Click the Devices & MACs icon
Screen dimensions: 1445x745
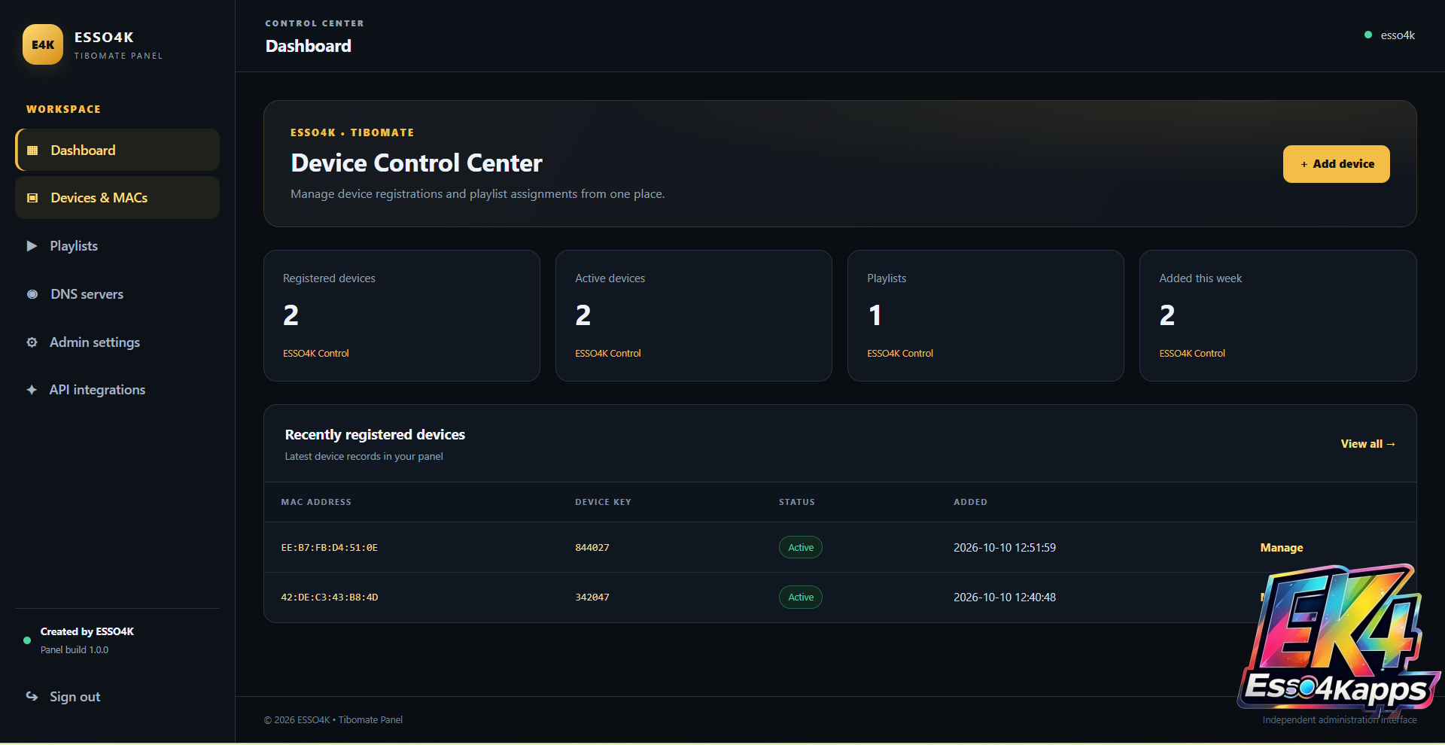click(32, 198)
